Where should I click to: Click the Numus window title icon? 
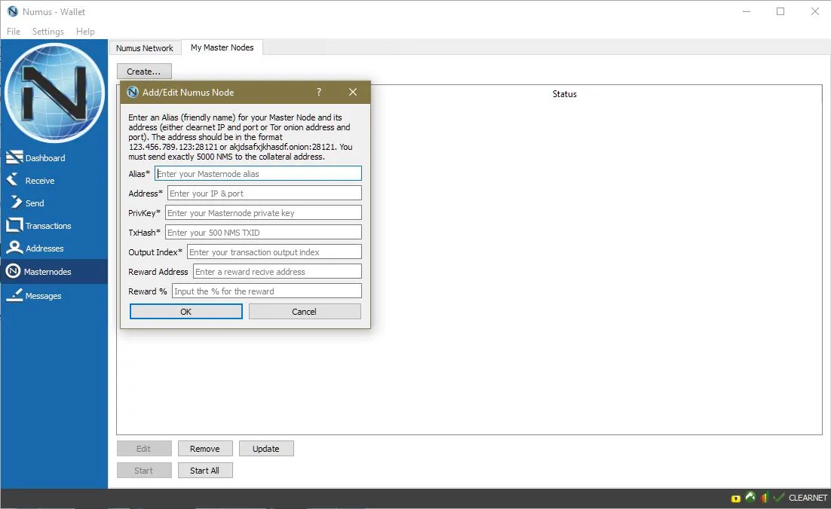(x=13, y=11)
